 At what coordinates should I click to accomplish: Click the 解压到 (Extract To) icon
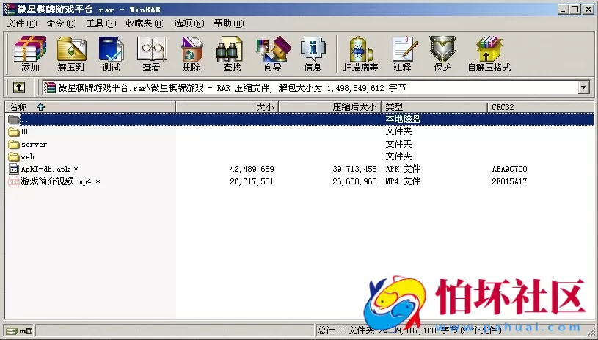71,54
